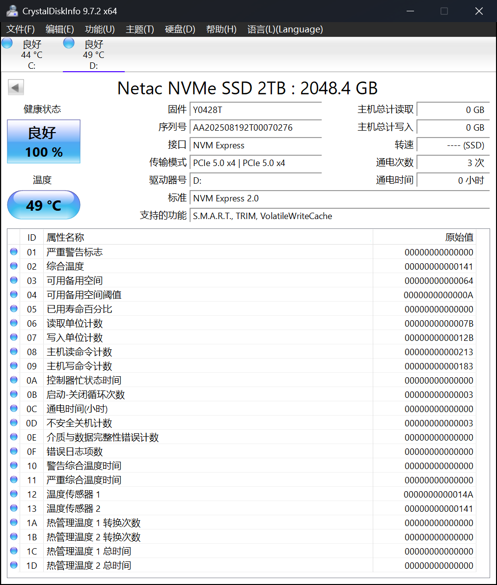Screen dimensions: 497x585
Task: Click the 序列号 serial number field
Action: (255, 127)
